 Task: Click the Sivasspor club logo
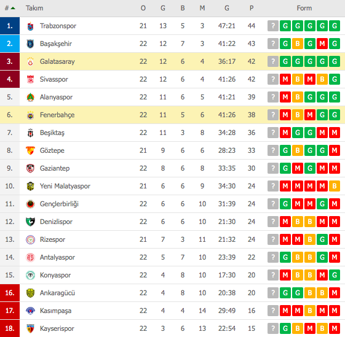pyautogui.click(x=30, y=79)
